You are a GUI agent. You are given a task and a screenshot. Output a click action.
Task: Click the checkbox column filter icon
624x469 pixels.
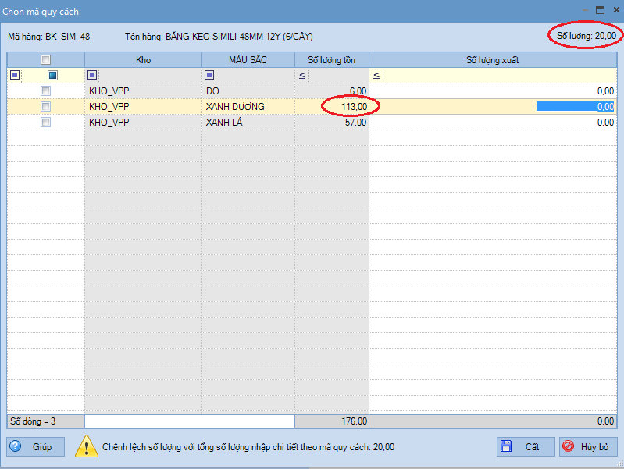52,75
